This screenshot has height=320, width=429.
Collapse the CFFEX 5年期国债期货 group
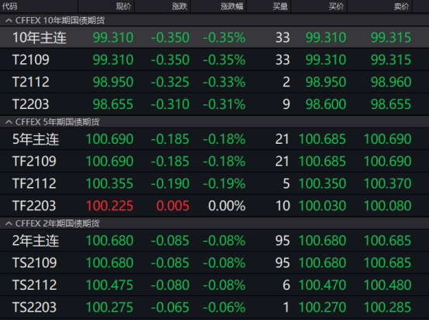[x=9, y=122]
